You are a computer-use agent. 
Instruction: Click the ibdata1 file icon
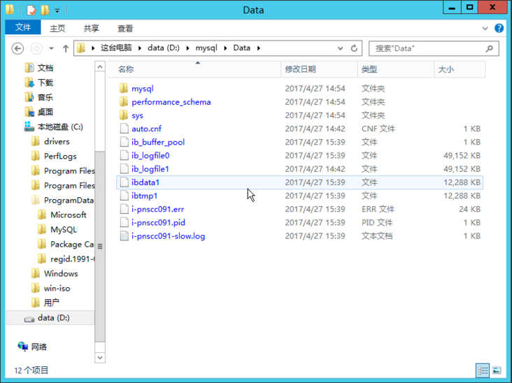tap(124, 182)
